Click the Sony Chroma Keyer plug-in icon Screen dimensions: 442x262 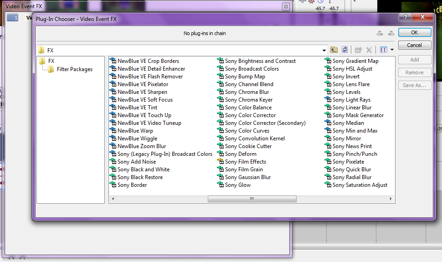221,99
